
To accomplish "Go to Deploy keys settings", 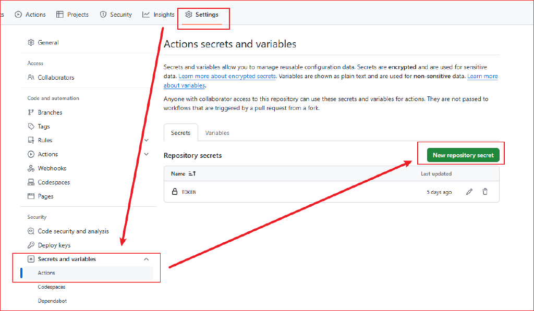I will point(54,245).
